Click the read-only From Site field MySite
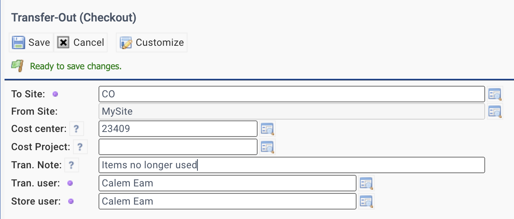This screenshot has width=514, height=219. 292,111
